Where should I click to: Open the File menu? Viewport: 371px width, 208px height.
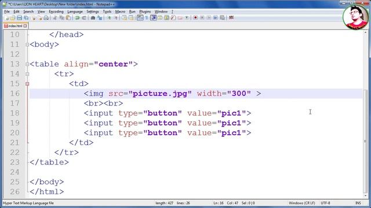point(7,12)
